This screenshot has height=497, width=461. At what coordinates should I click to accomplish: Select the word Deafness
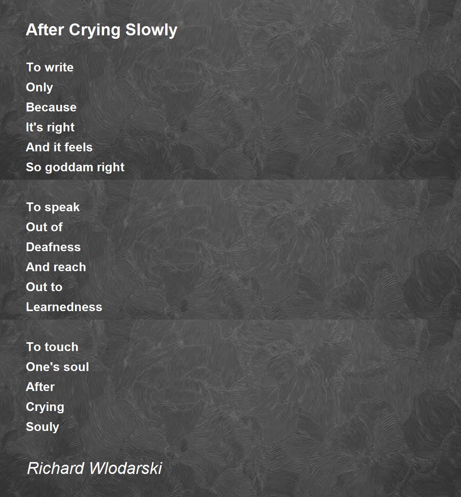[x=53, y=247]
